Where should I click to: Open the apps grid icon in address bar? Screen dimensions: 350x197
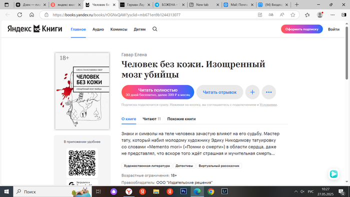tap(260, 14)
